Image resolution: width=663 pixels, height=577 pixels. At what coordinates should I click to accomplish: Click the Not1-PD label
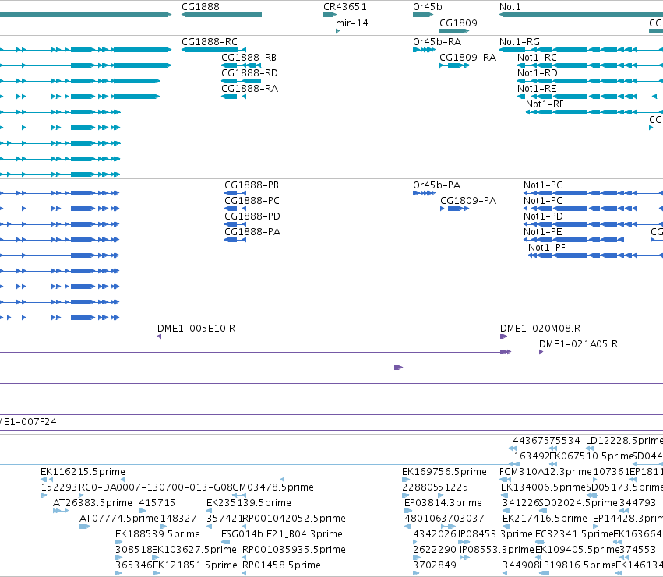tap(543, 216)
